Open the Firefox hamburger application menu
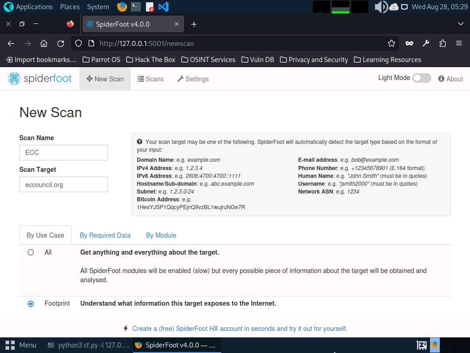470x353 pixels. [459, 44]
